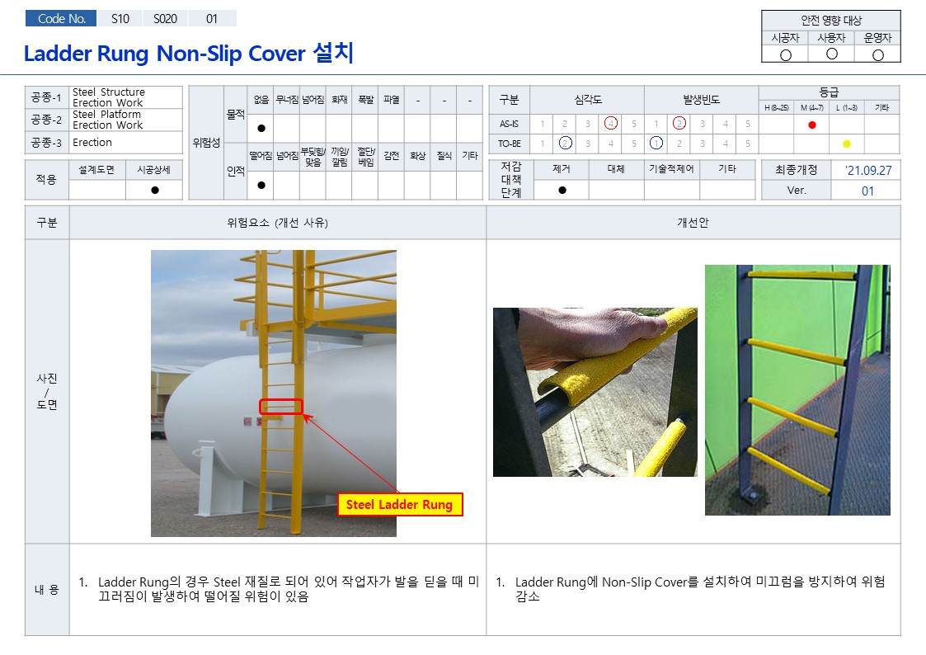
Task: Click the red-circled 4 in AS-IS 심각도
Action: pyautogui.click(x=611, y=124)
